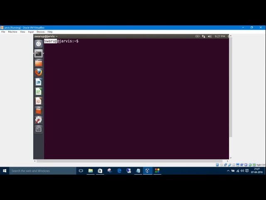Open File Explorer from the taskbar
Screen dimensions: 266x200
(x=91, y=171)
